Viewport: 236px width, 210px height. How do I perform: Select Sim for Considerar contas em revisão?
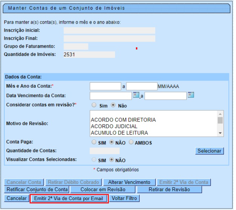(94, 105)
